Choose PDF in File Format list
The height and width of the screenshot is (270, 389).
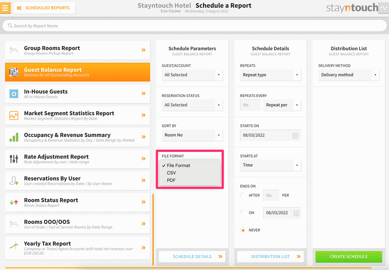[190, 180]
